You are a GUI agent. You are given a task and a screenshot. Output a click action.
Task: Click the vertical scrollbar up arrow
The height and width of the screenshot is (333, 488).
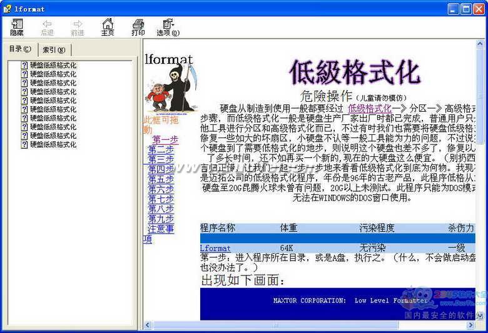[480, 44]
